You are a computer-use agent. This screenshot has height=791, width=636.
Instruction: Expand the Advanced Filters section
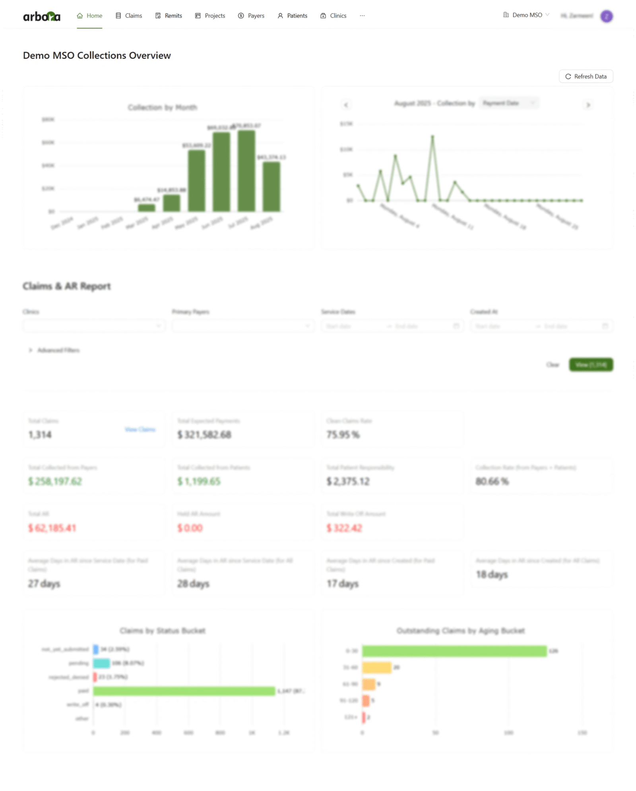coord(54,350)
